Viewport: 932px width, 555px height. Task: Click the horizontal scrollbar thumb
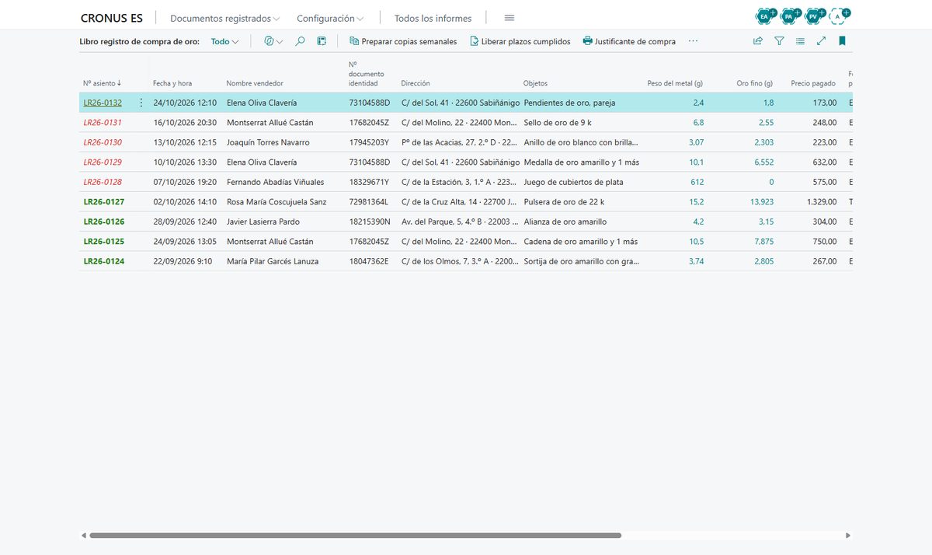[355, 536]
